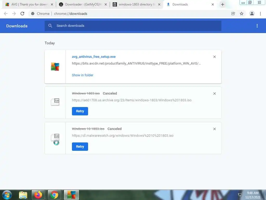266x200 pixels.
Task: Open the bits.avcdn.net source URL
Action: click(x=136, y=64)
